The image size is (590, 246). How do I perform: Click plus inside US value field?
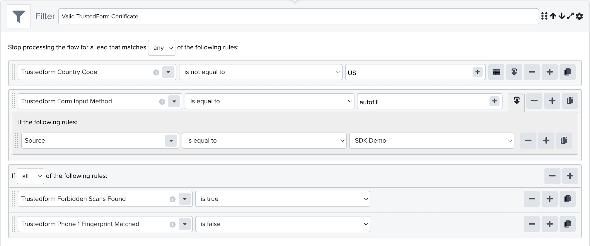click(478, 72)
